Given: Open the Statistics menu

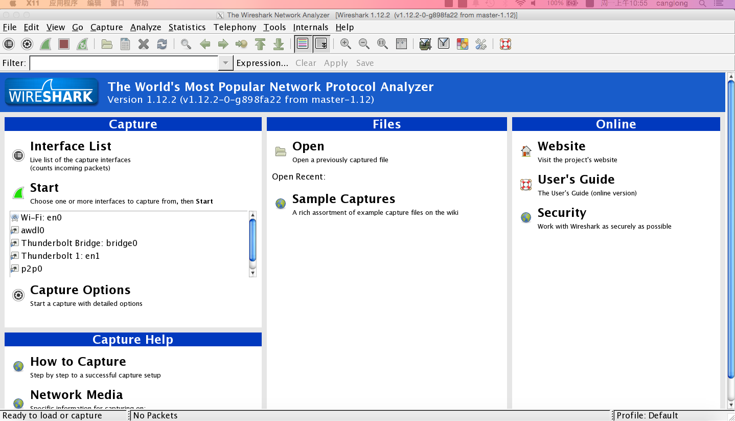Looking at the screenshot, I should coord(187,27).
